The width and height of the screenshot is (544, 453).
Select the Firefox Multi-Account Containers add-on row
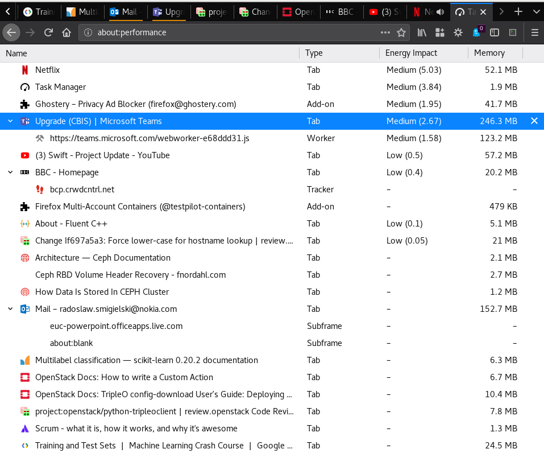[x=272, y=207]
